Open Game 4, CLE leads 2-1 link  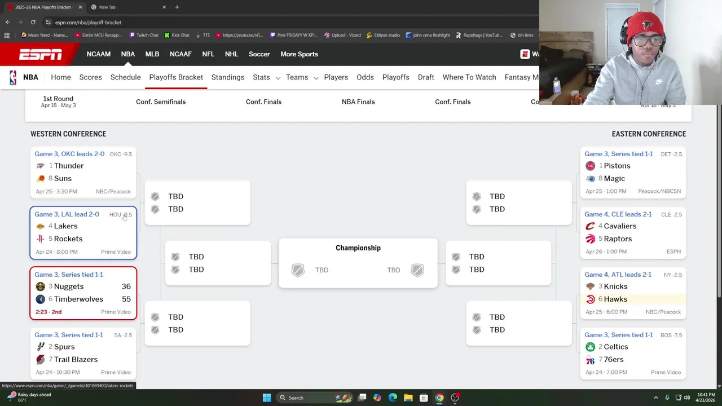pyautogui.click(x=618, y=214)
